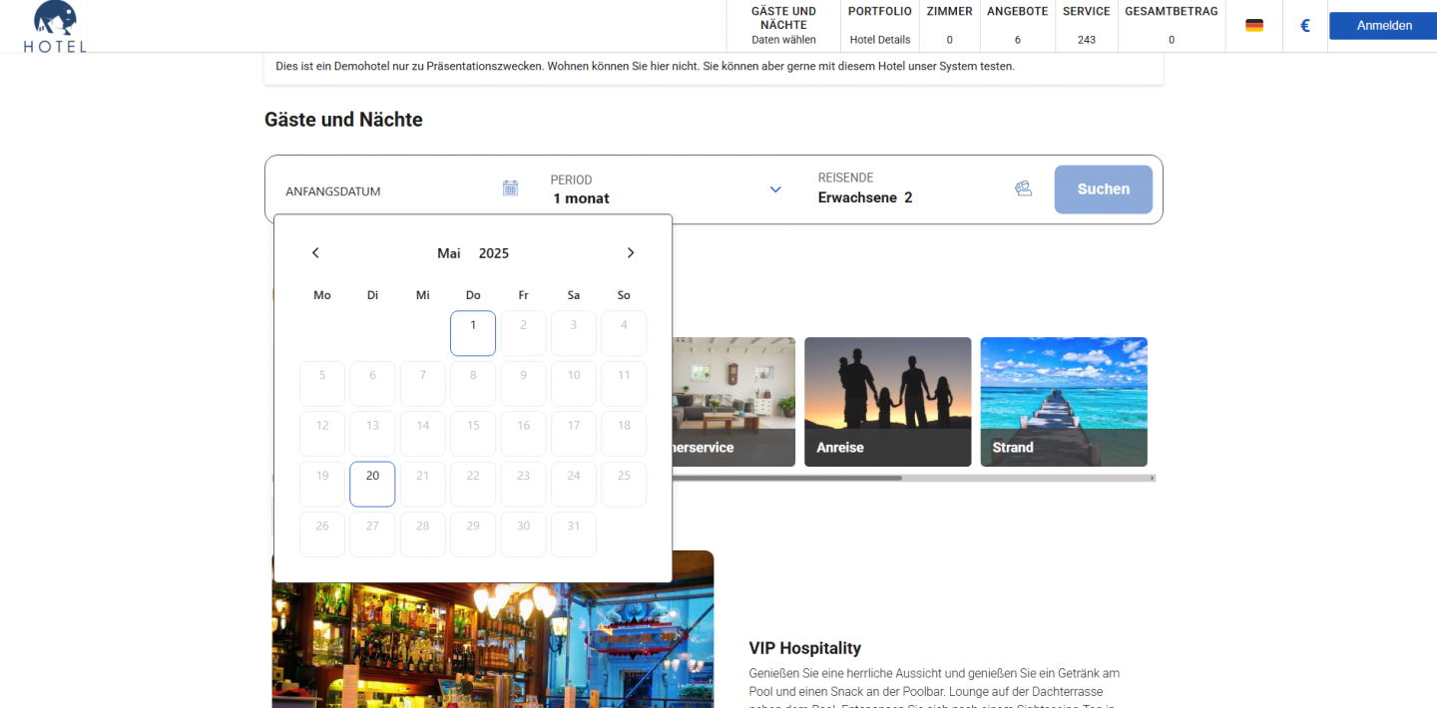Click the Anmelden button

[1383, 26]
